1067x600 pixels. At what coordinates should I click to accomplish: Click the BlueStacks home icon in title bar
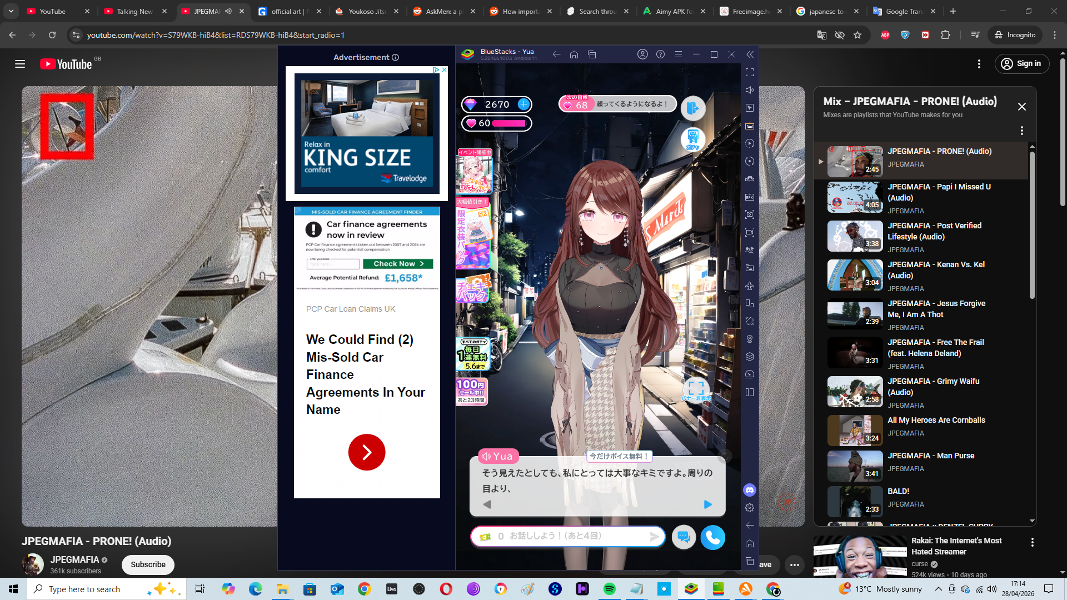coord(574,54)
